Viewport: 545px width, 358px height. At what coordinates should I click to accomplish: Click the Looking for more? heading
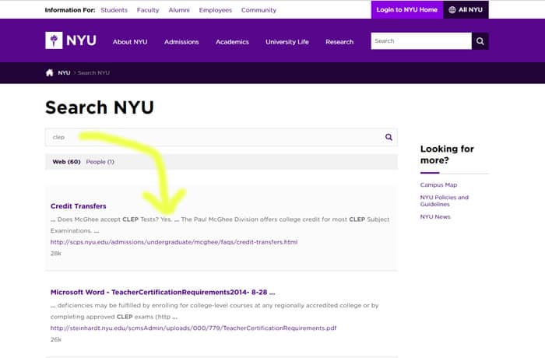pyautogui.click(x=447, y=154)
